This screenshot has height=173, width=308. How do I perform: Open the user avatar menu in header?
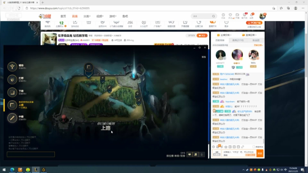[x=262, y=16]
